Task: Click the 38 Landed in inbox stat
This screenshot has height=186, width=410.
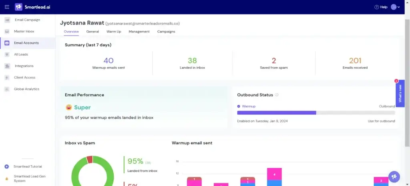Action: (x=192, y=63)
